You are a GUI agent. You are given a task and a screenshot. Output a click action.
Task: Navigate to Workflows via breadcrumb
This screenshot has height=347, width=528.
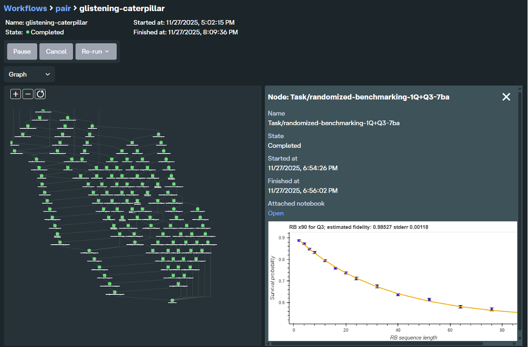coord(26,8)
